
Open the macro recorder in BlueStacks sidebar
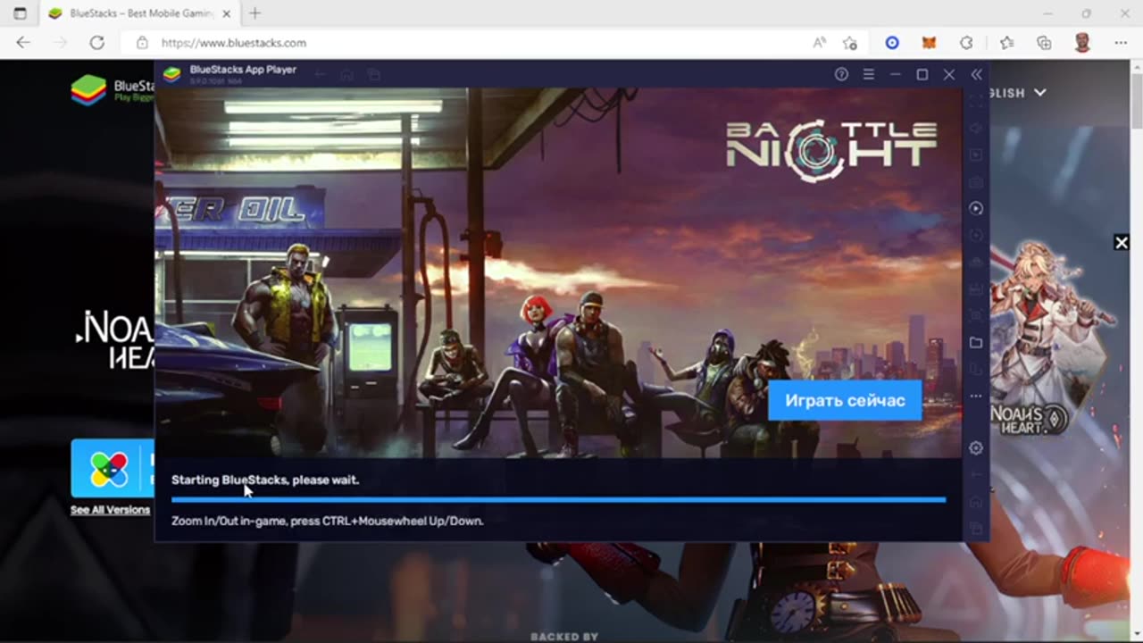coord(976,208)
